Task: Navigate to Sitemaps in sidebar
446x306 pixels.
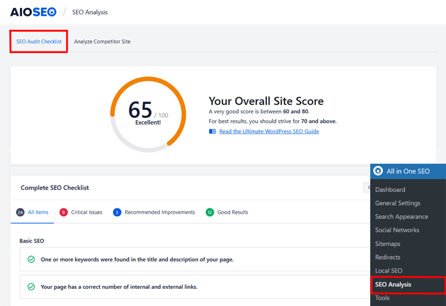Action: pos(388,244)
